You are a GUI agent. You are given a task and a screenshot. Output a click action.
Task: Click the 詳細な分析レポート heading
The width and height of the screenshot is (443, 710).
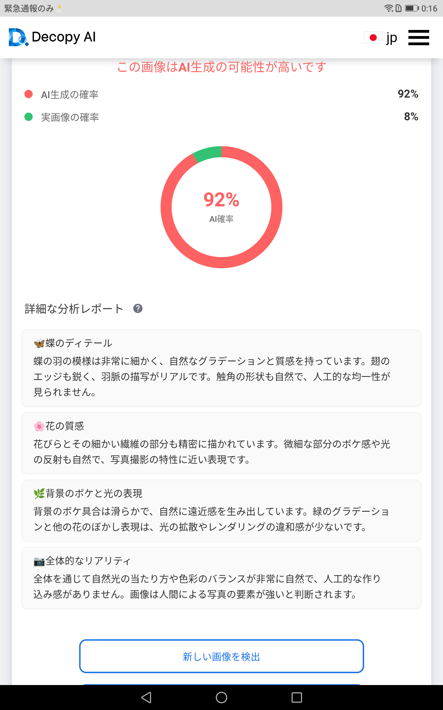74,309
